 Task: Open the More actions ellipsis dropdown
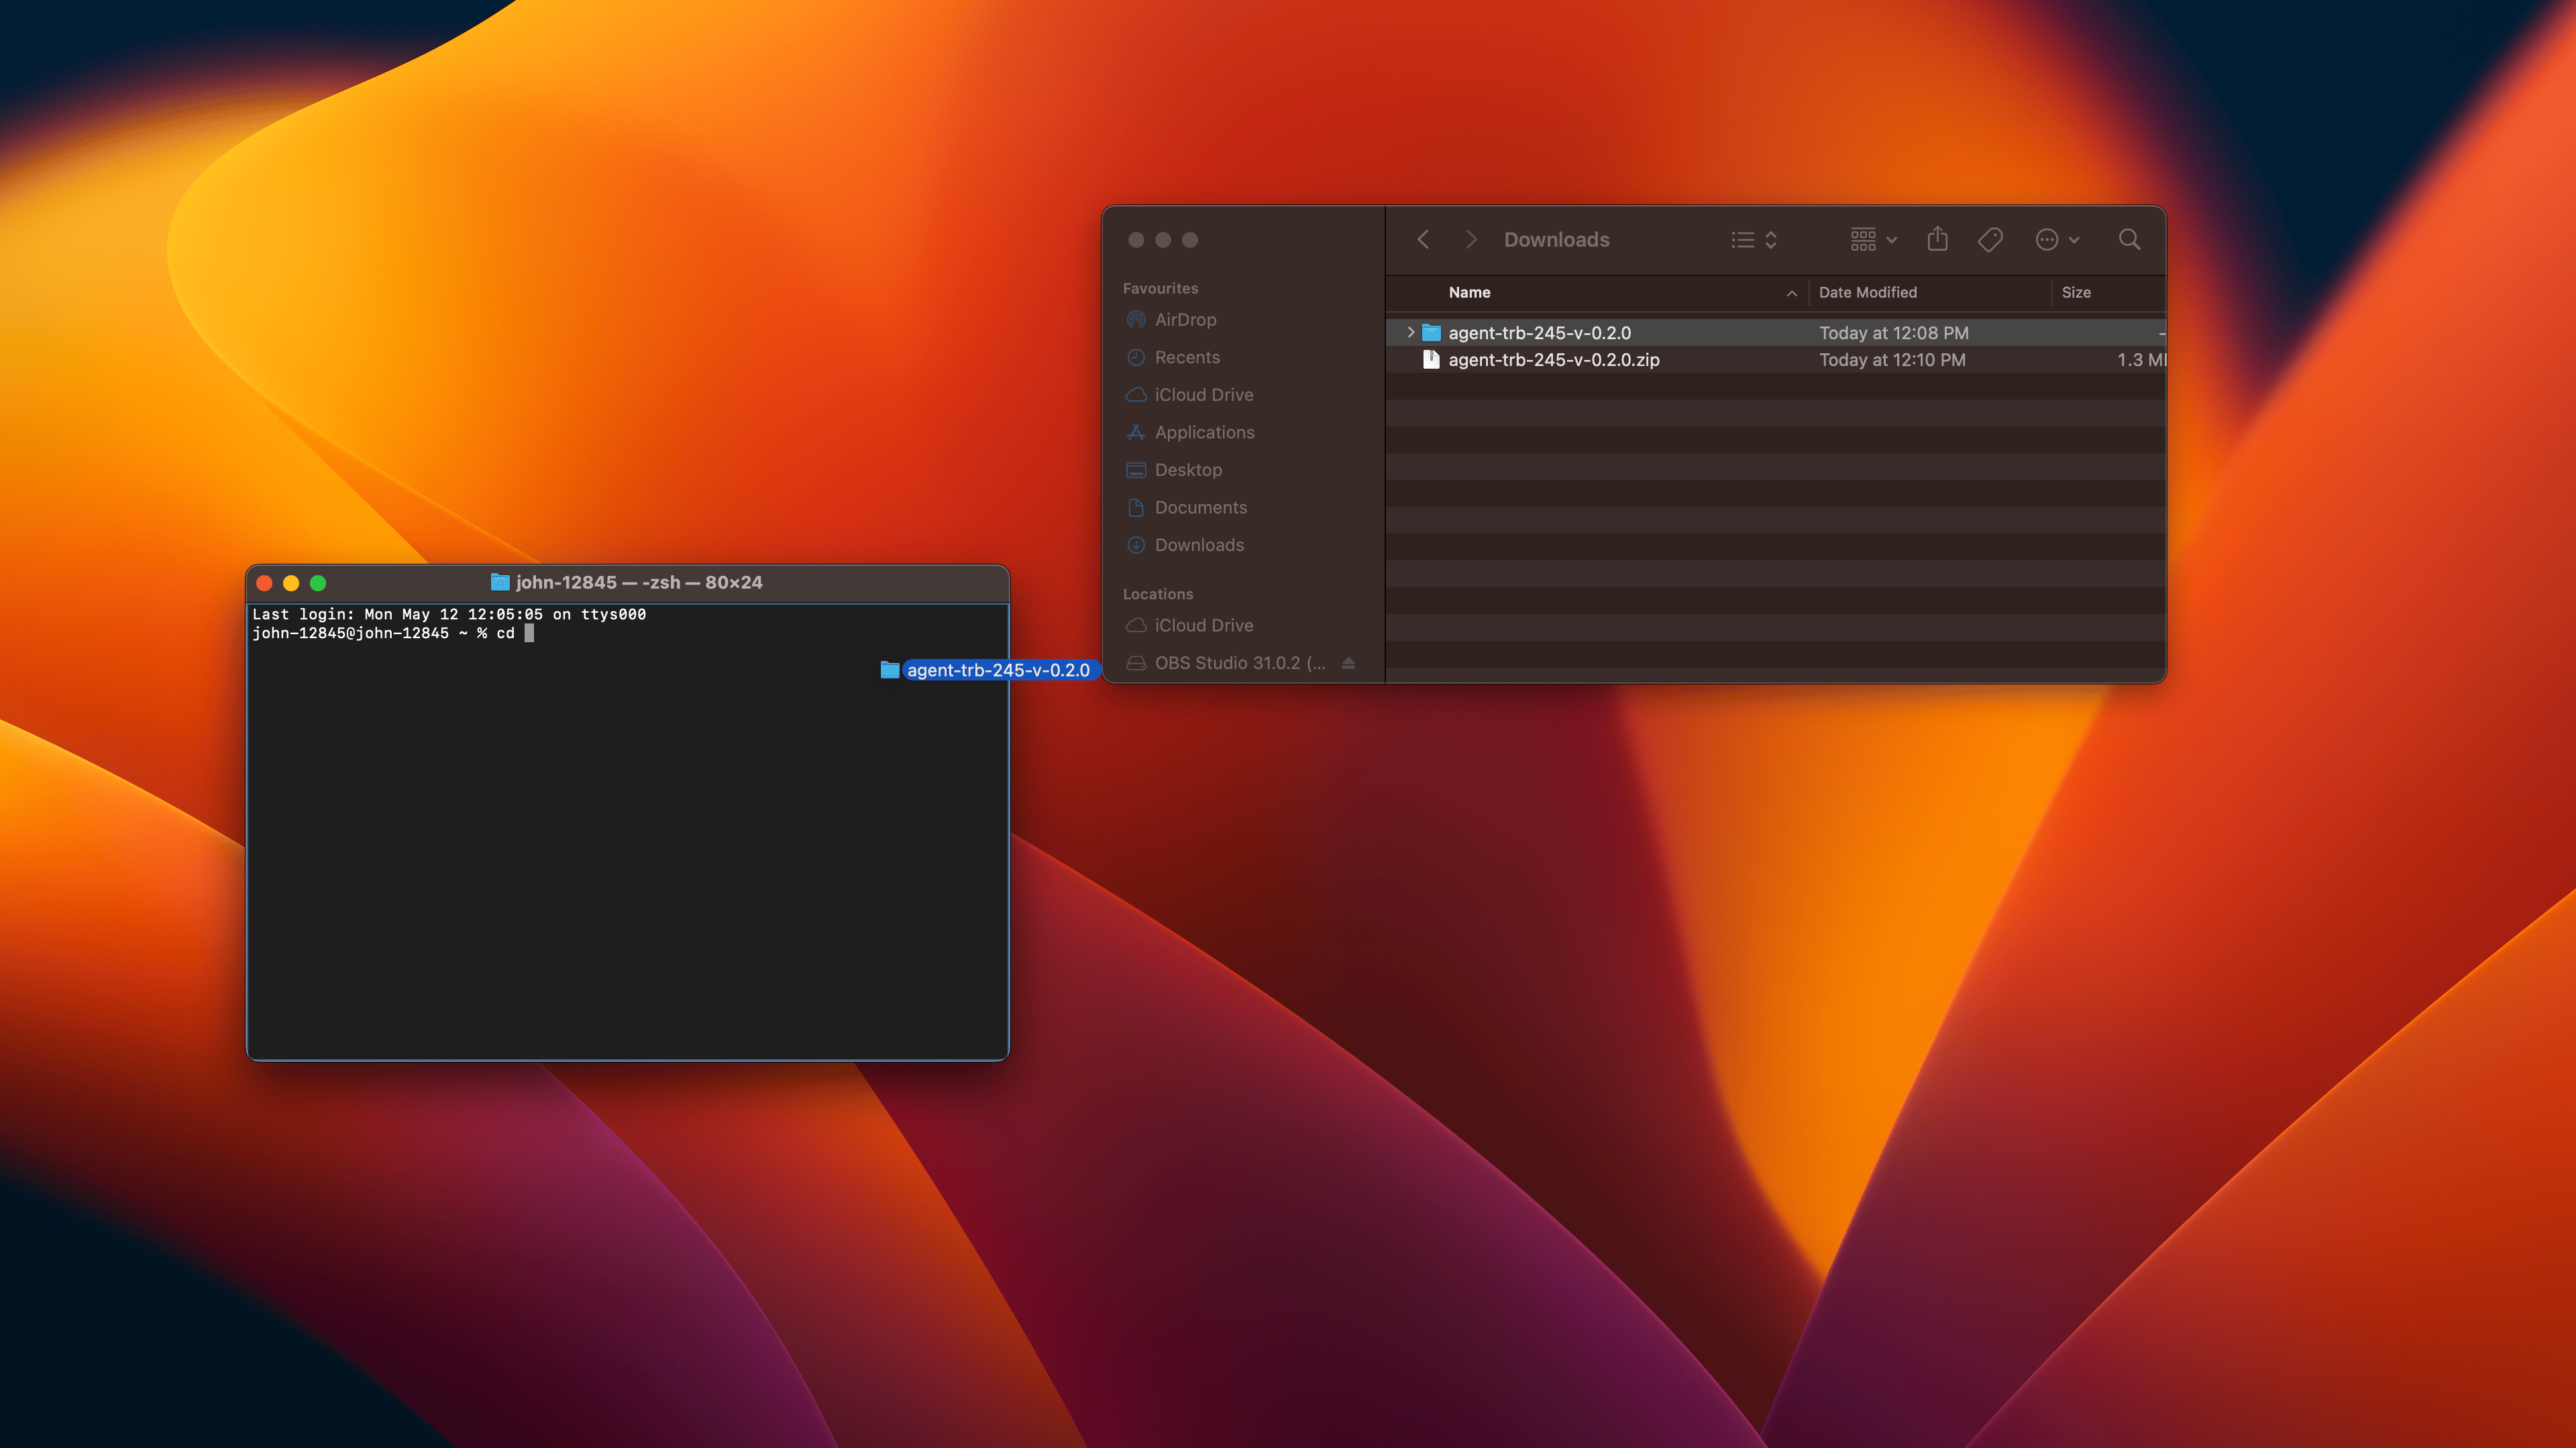coord(2057,240)
